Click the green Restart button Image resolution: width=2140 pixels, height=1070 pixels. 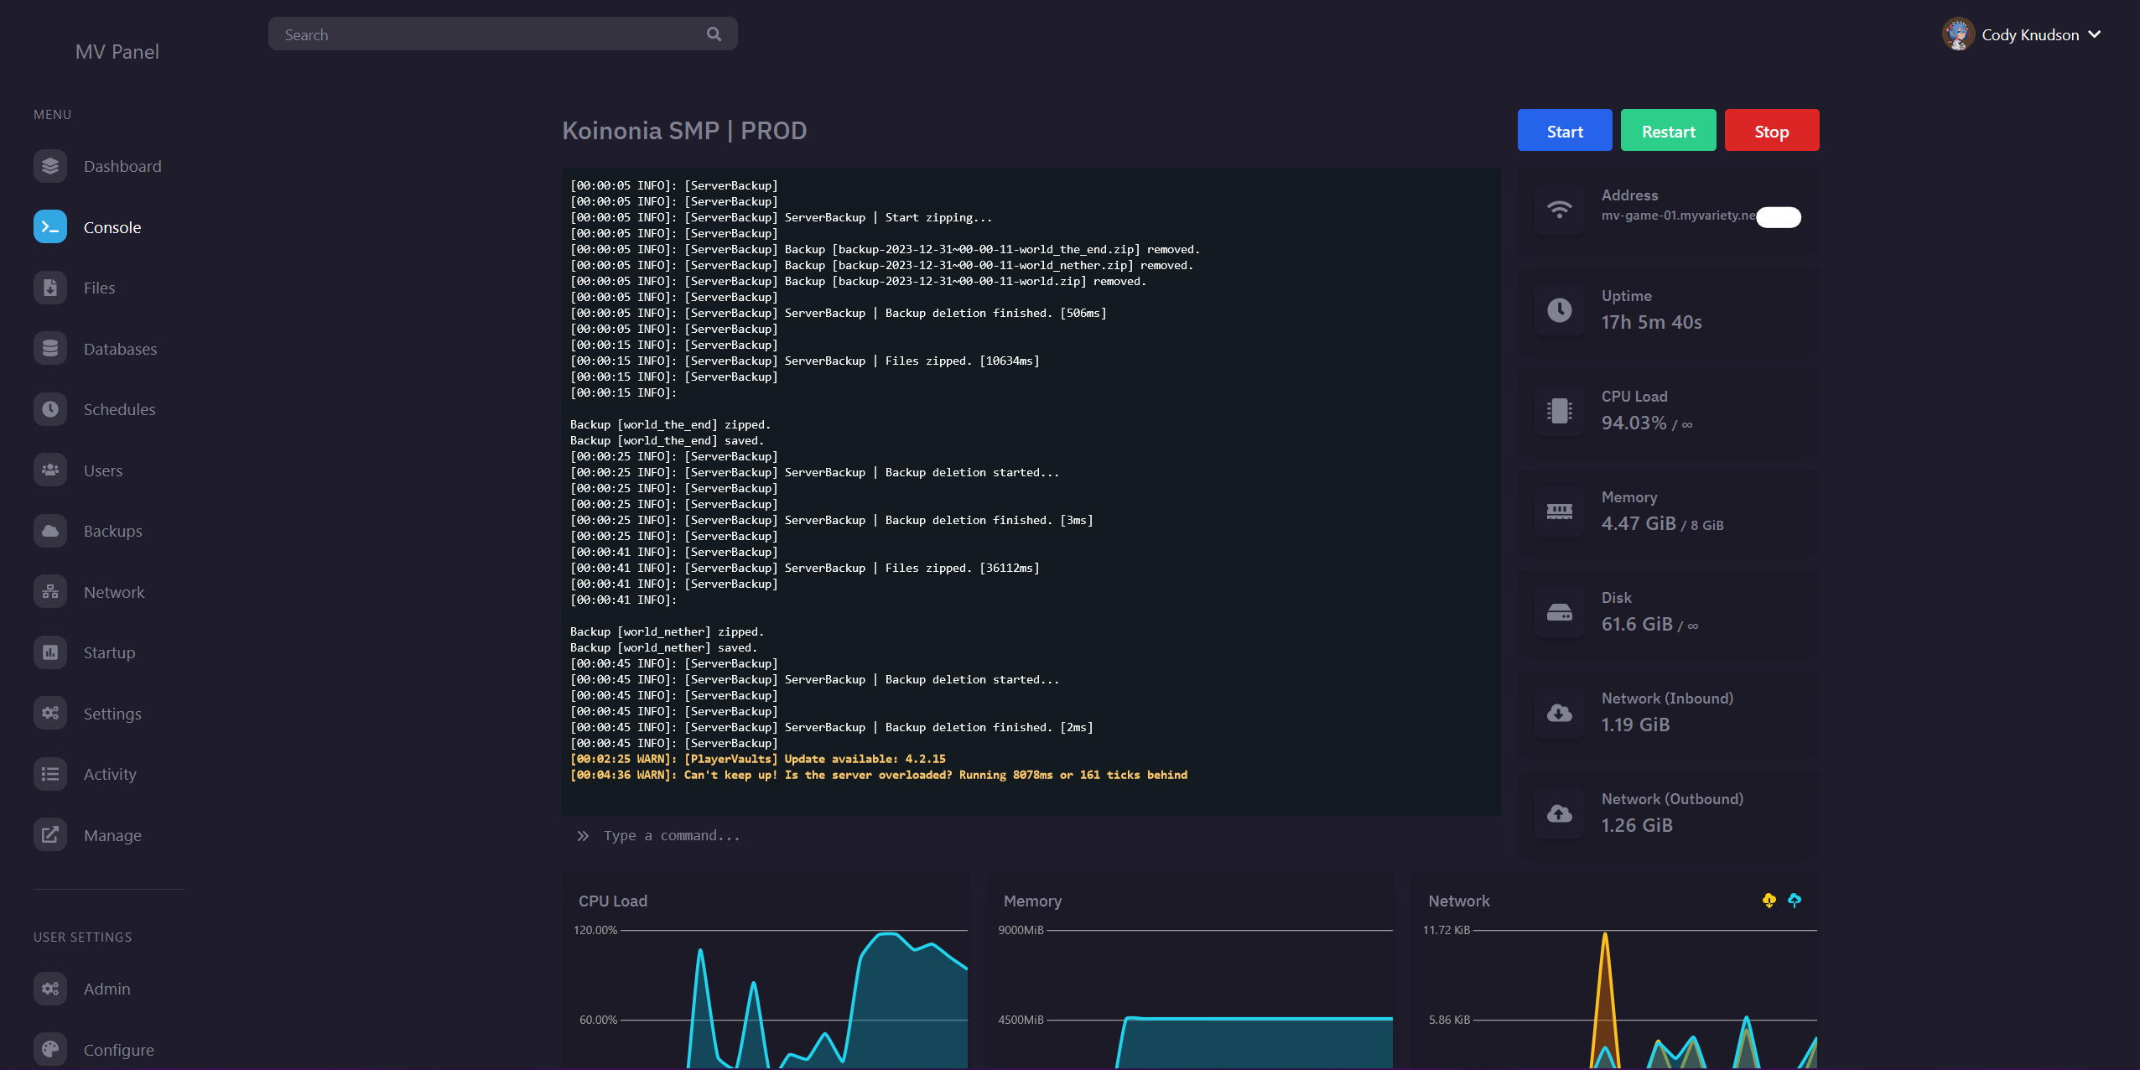click(x=1669, y=131)
